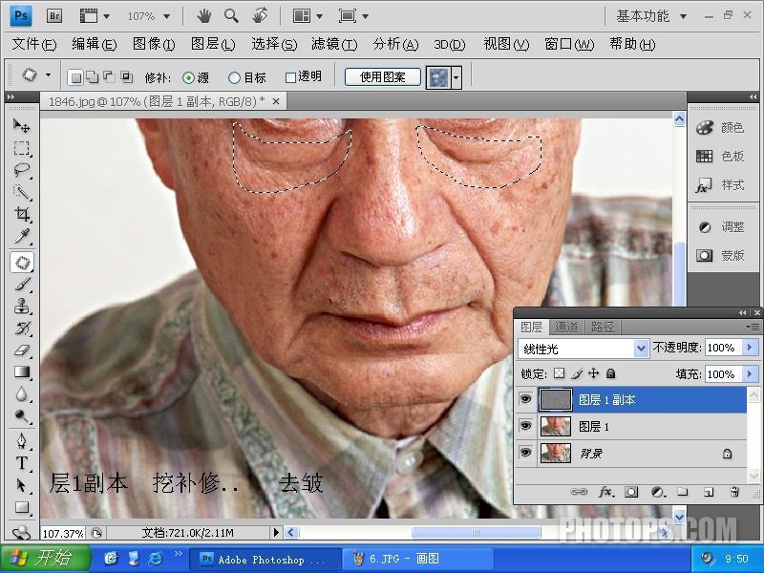Click the Rotate View tool icon
764x573 pixels.
[260, 16]
